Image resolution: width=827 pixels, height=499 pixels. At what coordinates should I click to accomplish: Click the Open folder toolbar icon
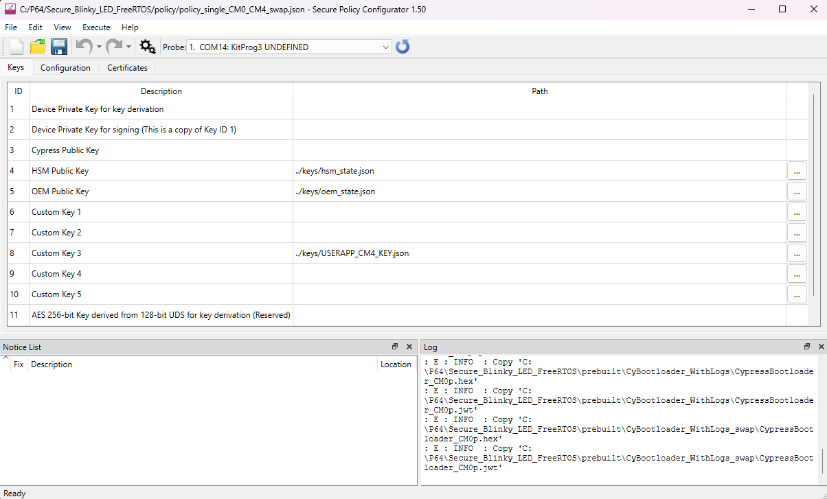pos(38,47)
